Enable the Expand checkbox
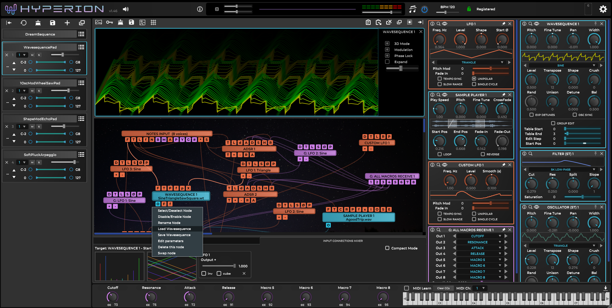612x308 pixels. pyautogui.click(x=387, y=62)
